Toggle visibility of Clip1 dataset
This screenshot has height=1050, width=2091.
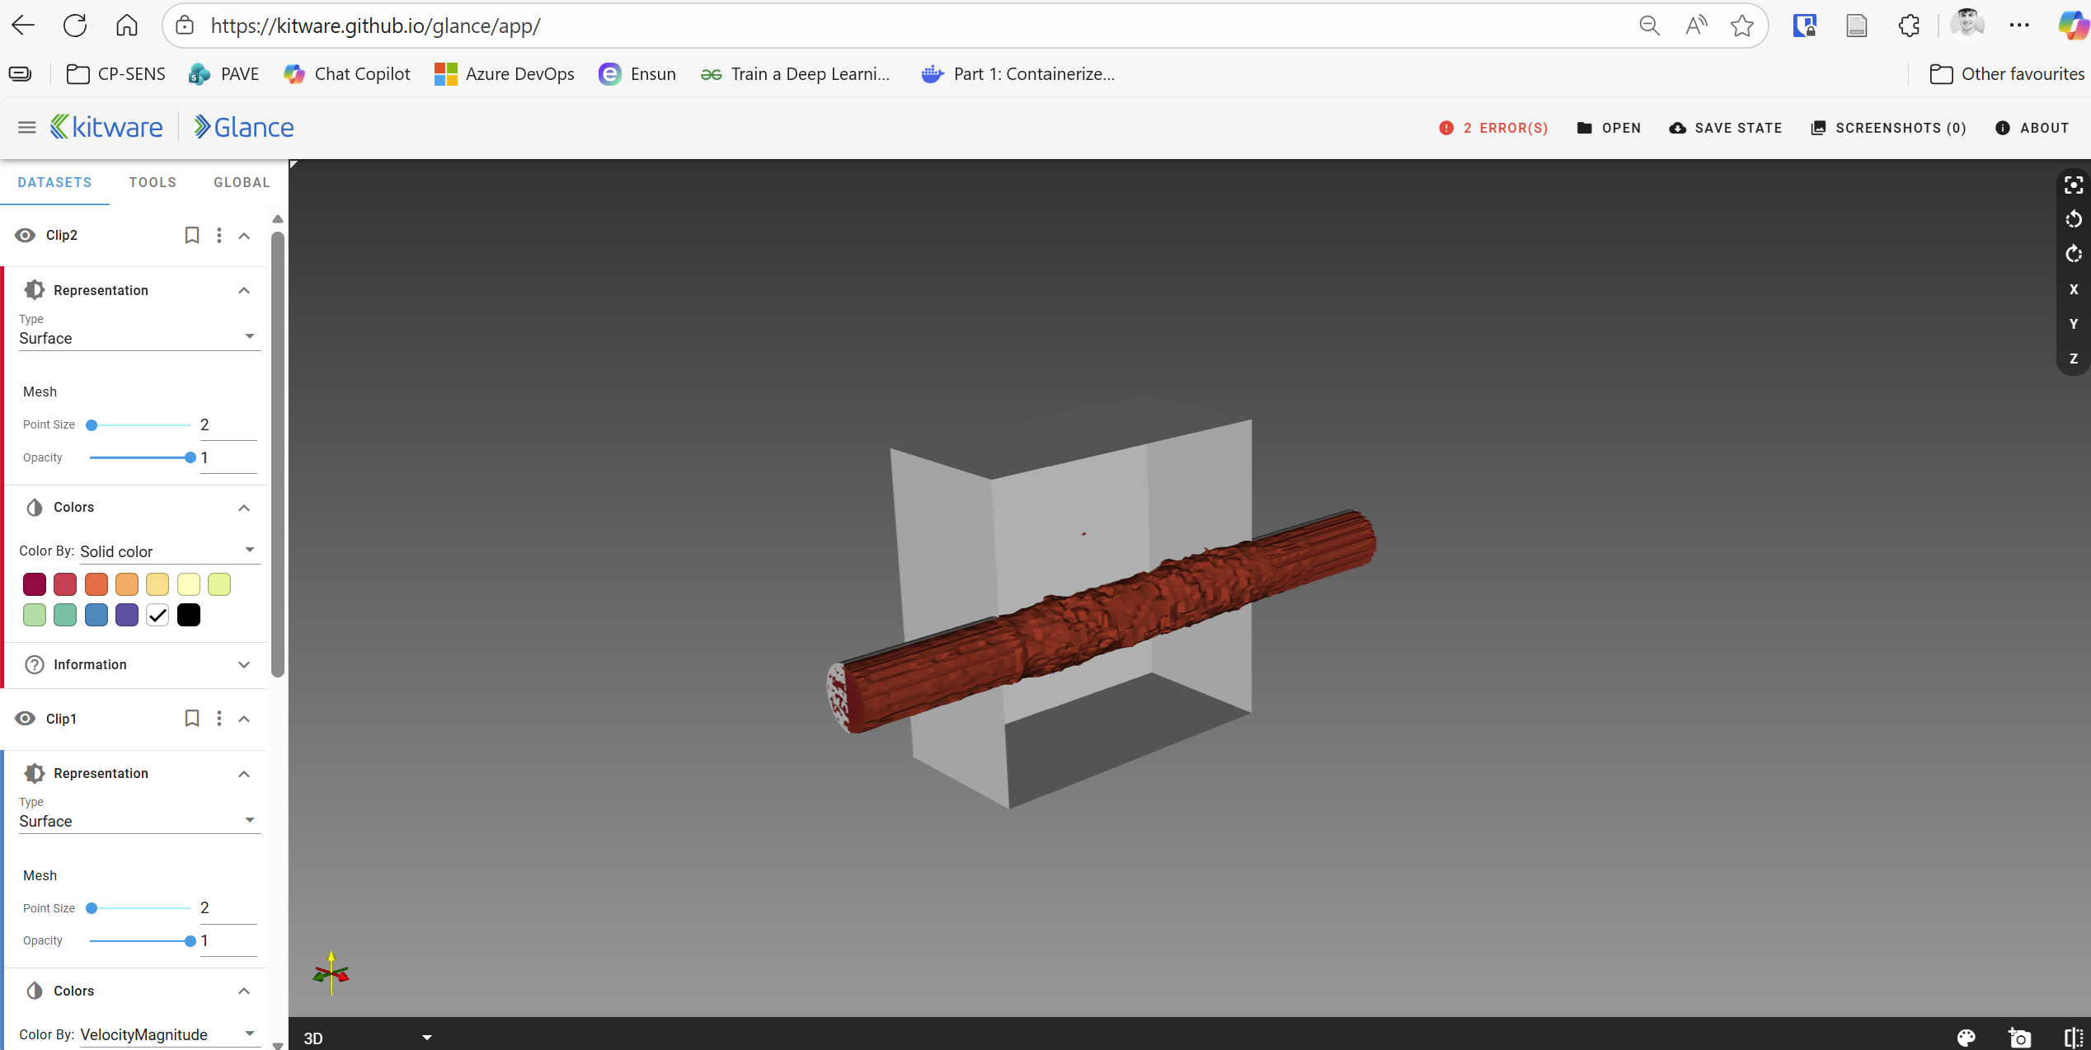tap(26, 719)
